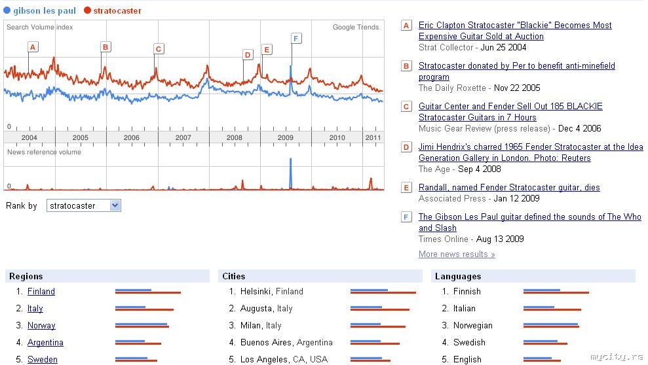648x365 pixels.
Task: Open Sweden region link
Action: click(x=42, y=359)
